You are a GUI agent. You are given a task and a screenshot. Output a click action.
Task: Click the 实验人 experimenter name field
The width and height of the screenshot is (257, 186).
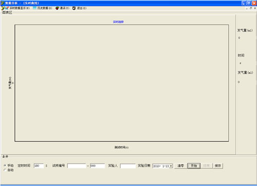click(x=128, y=166)
